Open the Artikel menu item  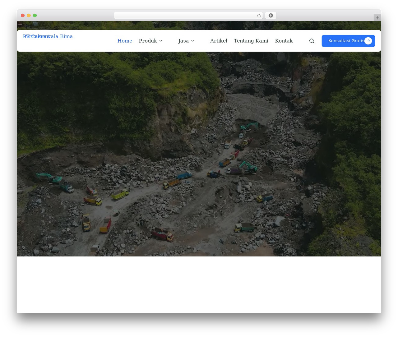click(x=219, y=41)
